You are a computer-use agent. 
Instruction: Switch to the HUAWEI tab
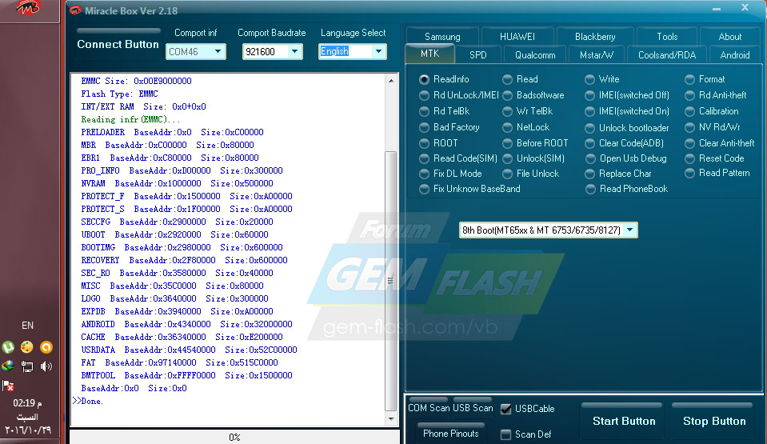click(x=517, y=37)
